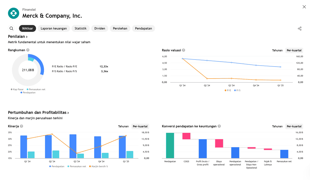
Task: Click the Q1 '24 blue Pendapatan bar
Action: (24, 147)
